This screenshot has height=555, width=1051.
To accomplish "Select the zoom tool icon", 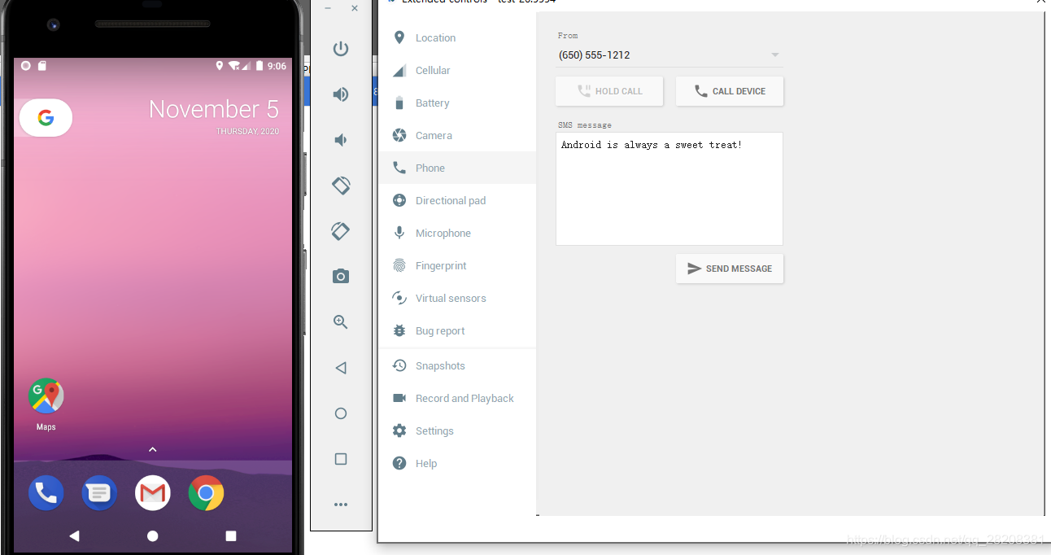I will [x=341, y=321].
